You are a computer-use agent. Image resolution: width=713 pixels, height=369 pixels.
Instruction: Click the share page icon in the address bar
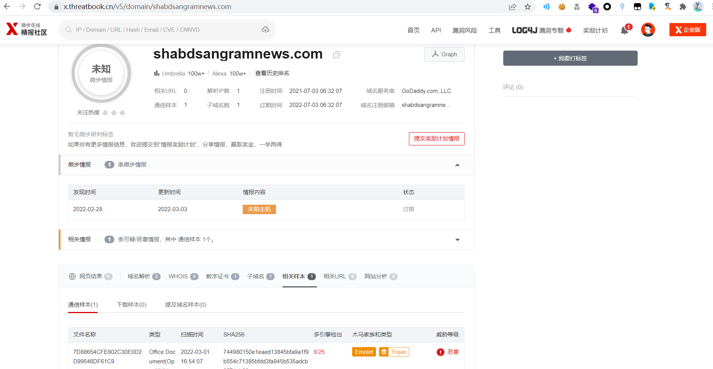(x=512, y=7)
